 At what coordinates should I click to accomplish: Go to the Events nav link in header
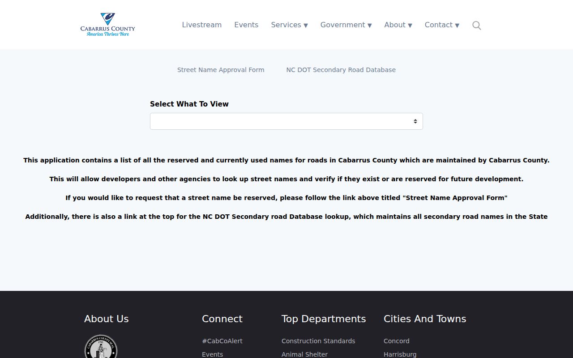(246, 25)
